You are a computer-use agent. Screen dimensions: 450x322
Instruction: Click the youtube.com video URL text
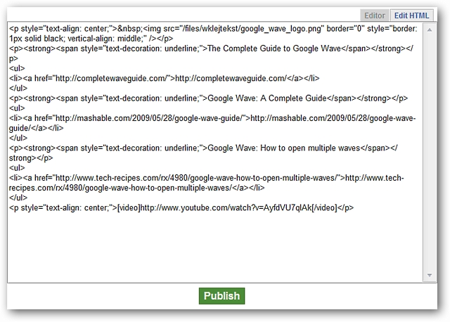tap(226, 208)
